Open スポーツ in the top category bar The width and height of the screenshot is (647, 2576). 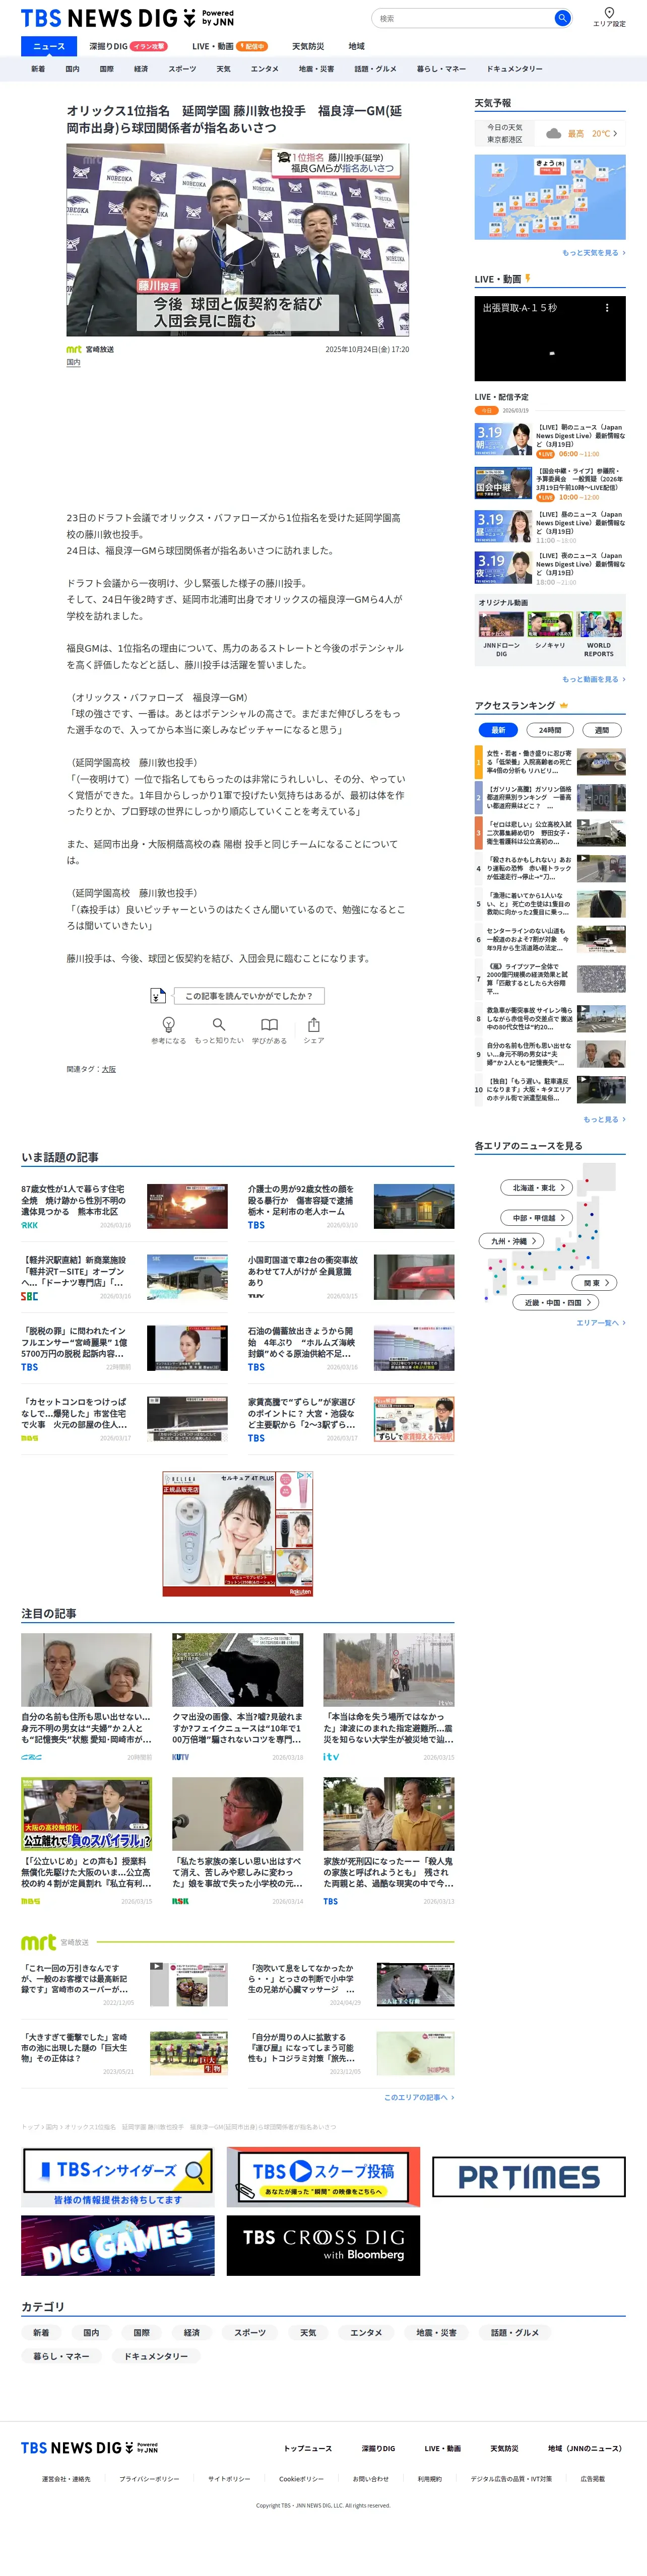pyautogui.click(x=182, y=69)
